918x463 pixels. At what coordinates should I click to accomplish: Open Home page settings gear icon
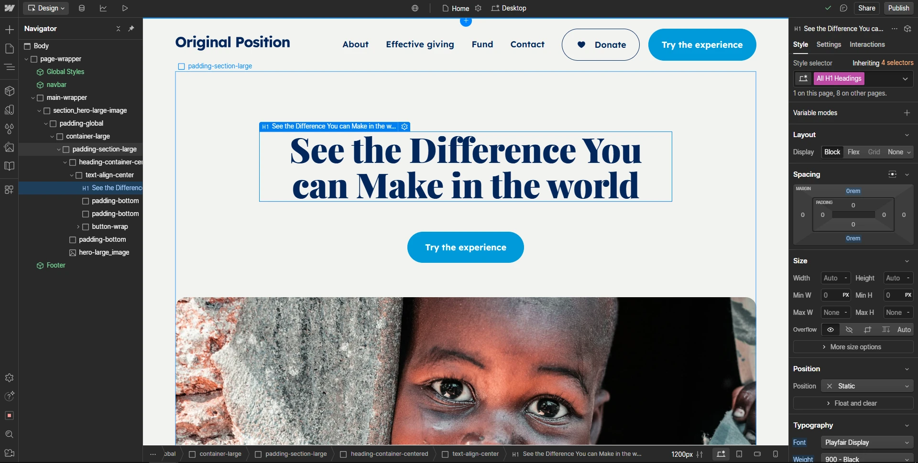478,8
